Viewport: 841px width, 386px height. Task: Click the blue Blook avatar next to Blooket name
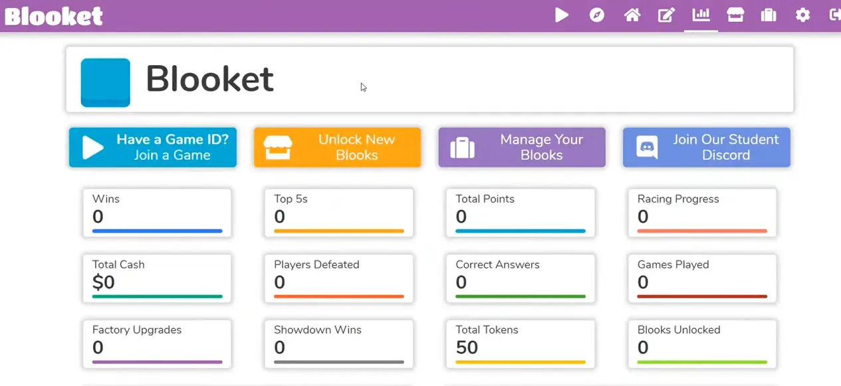click(105, 82)
